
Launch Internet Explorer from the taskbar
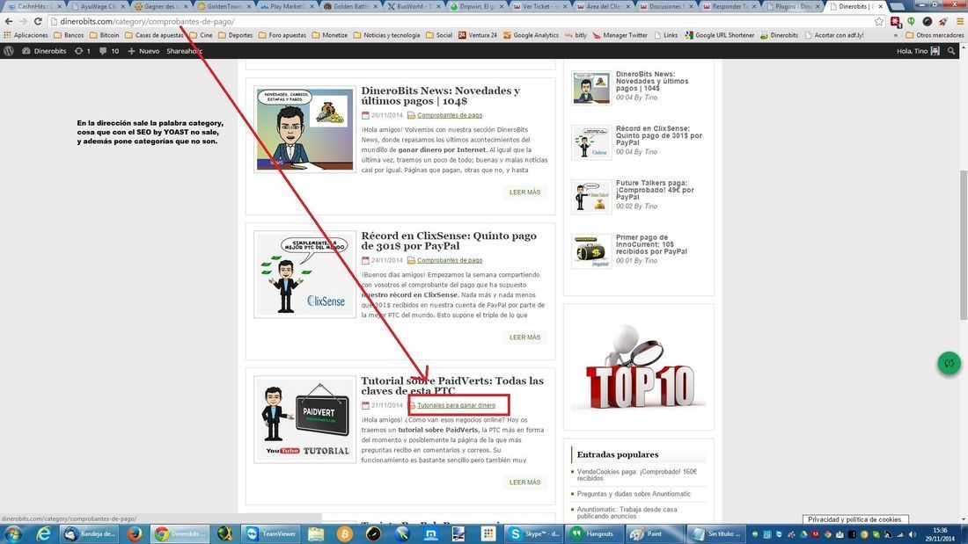(x=43, y=533)
